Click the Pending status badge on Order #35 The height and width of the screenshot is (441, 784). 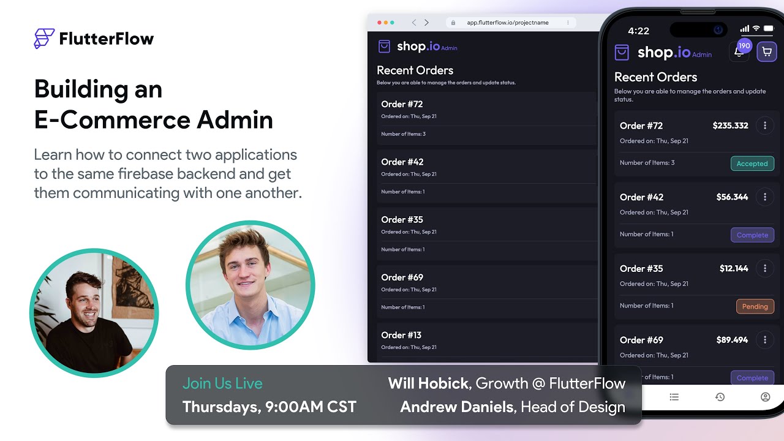(755, 306)
